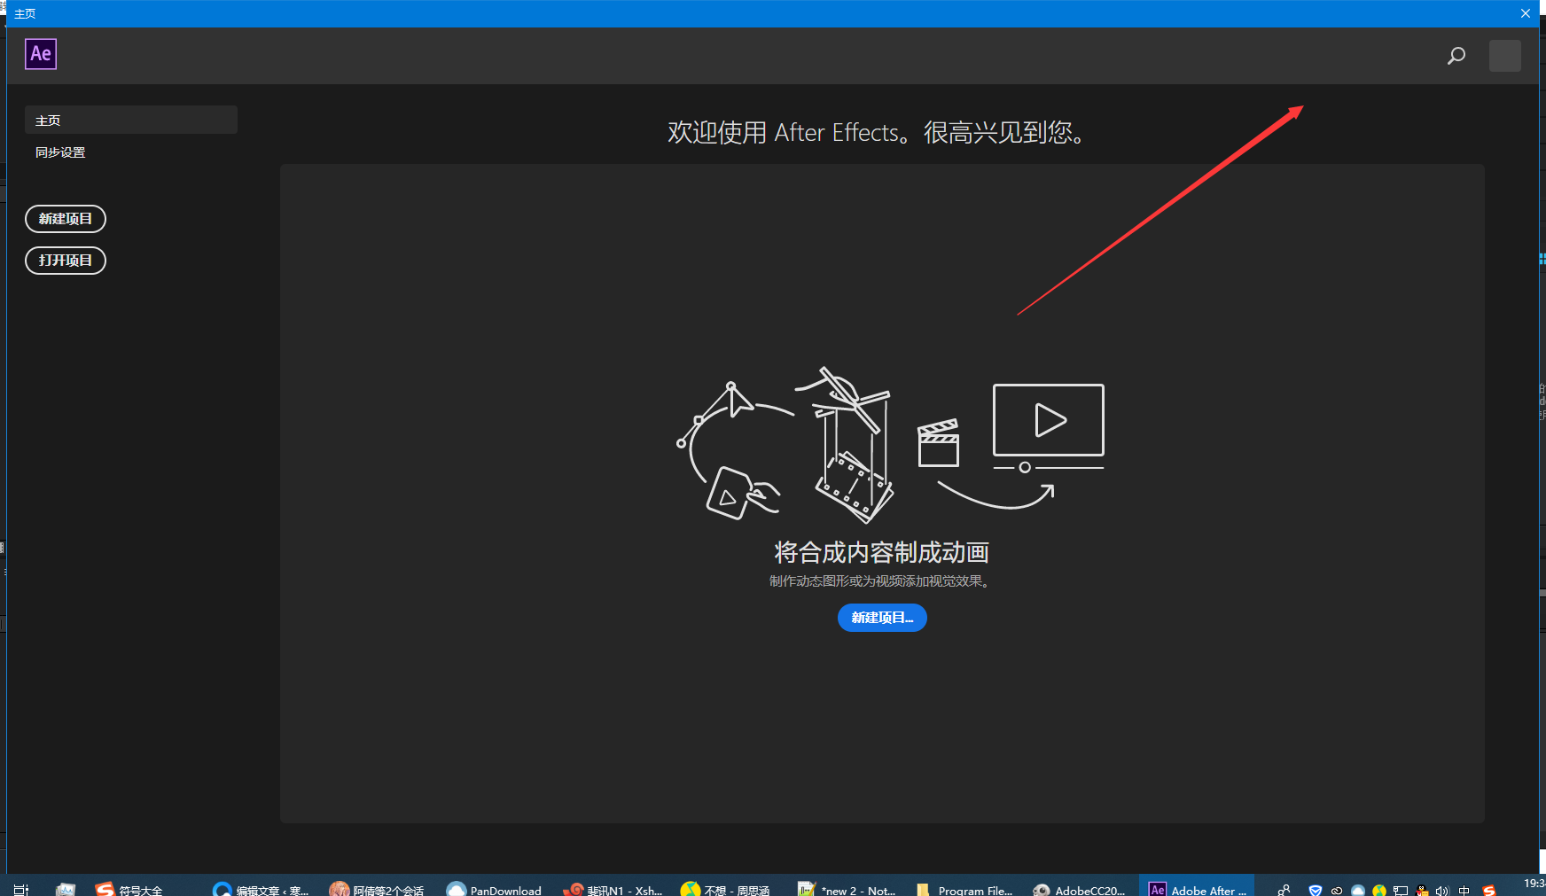Click the user account avatar square
This screenshot has width=1546, height=896.
(1504, 56)
